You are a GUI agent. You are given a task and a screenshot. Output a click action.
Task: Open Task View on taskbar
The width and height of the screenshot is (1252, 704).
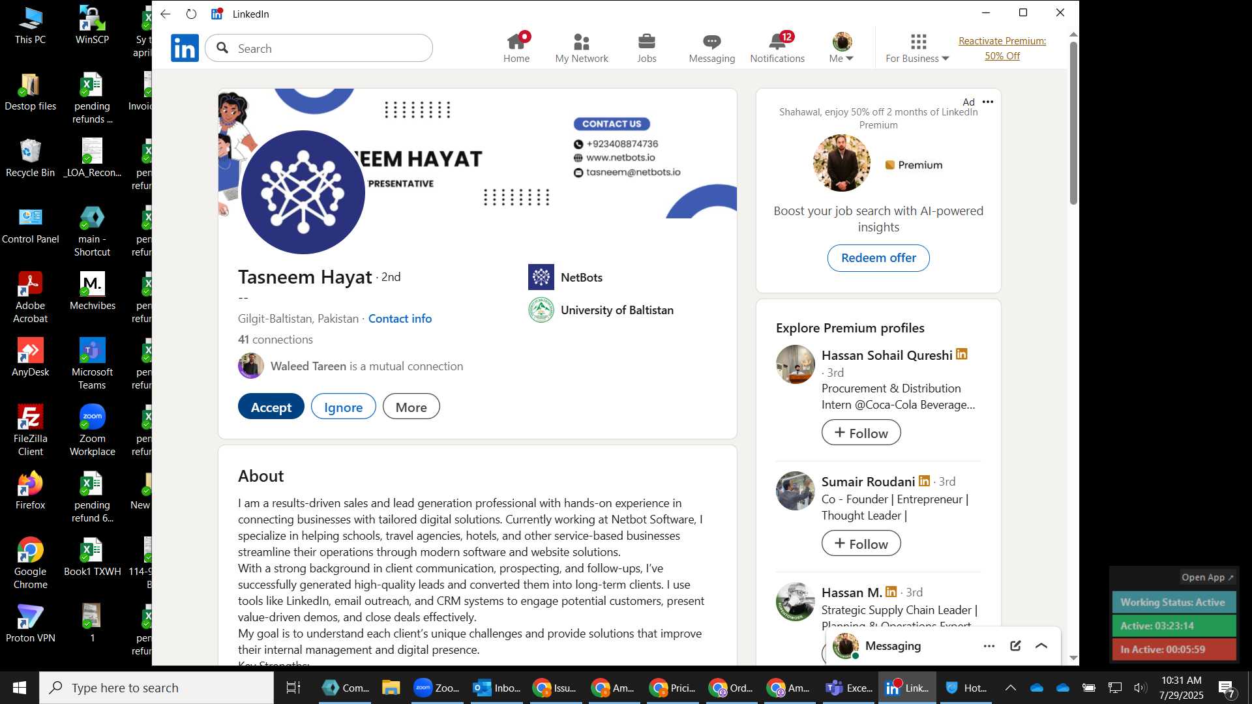[293, 688]
